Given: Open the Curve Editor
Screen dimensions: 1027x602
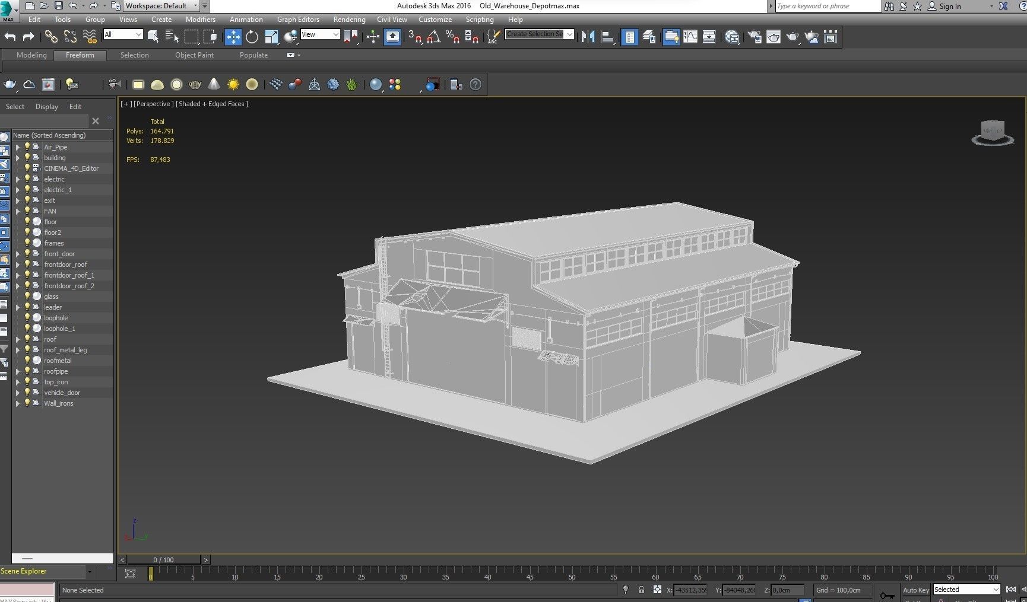Looking at the screenshot, I should click(x=690, y=37).
